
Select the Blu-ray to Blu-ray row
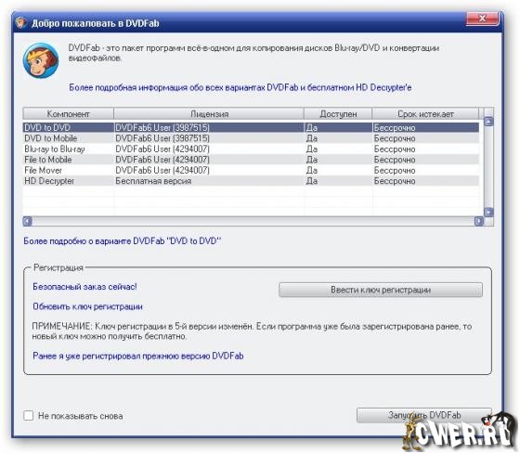tap(251, 149)
